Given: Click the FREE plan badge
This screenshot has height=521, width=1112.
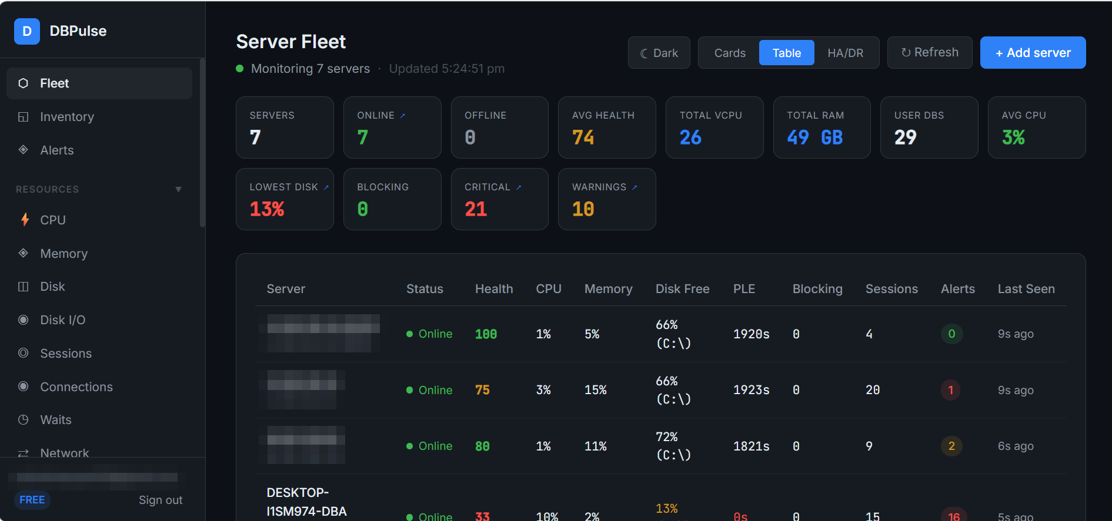Looking at the screenshot, I should (32, 500).
